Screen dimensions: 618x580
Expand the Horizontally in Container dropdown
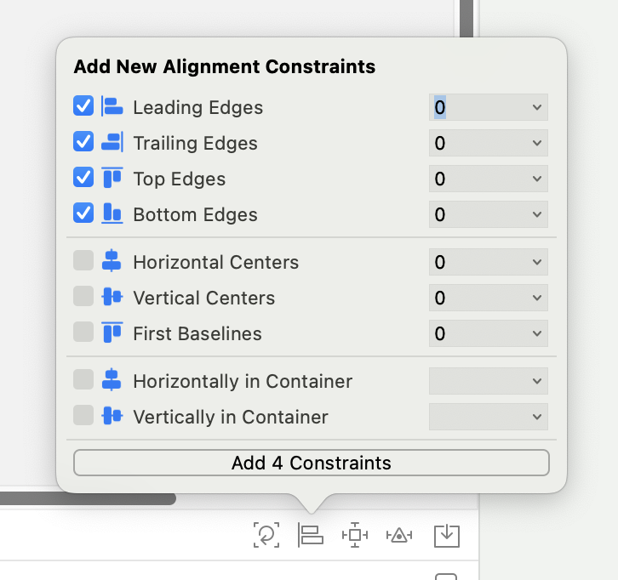tap(489, 381)
